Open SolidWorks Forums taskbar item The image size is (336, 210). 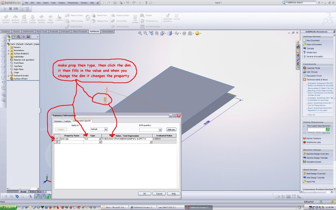(x=143, y=208)
